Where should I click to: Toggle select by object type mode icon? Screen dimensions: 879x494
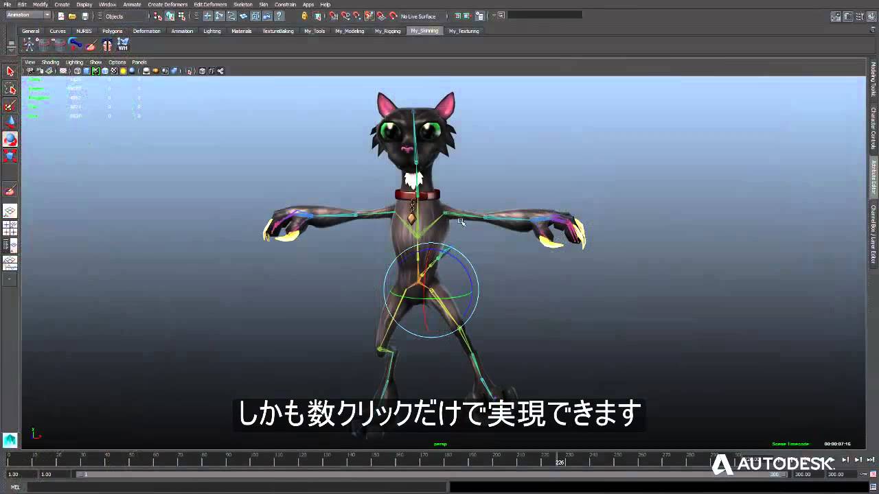tap(170, 16)
